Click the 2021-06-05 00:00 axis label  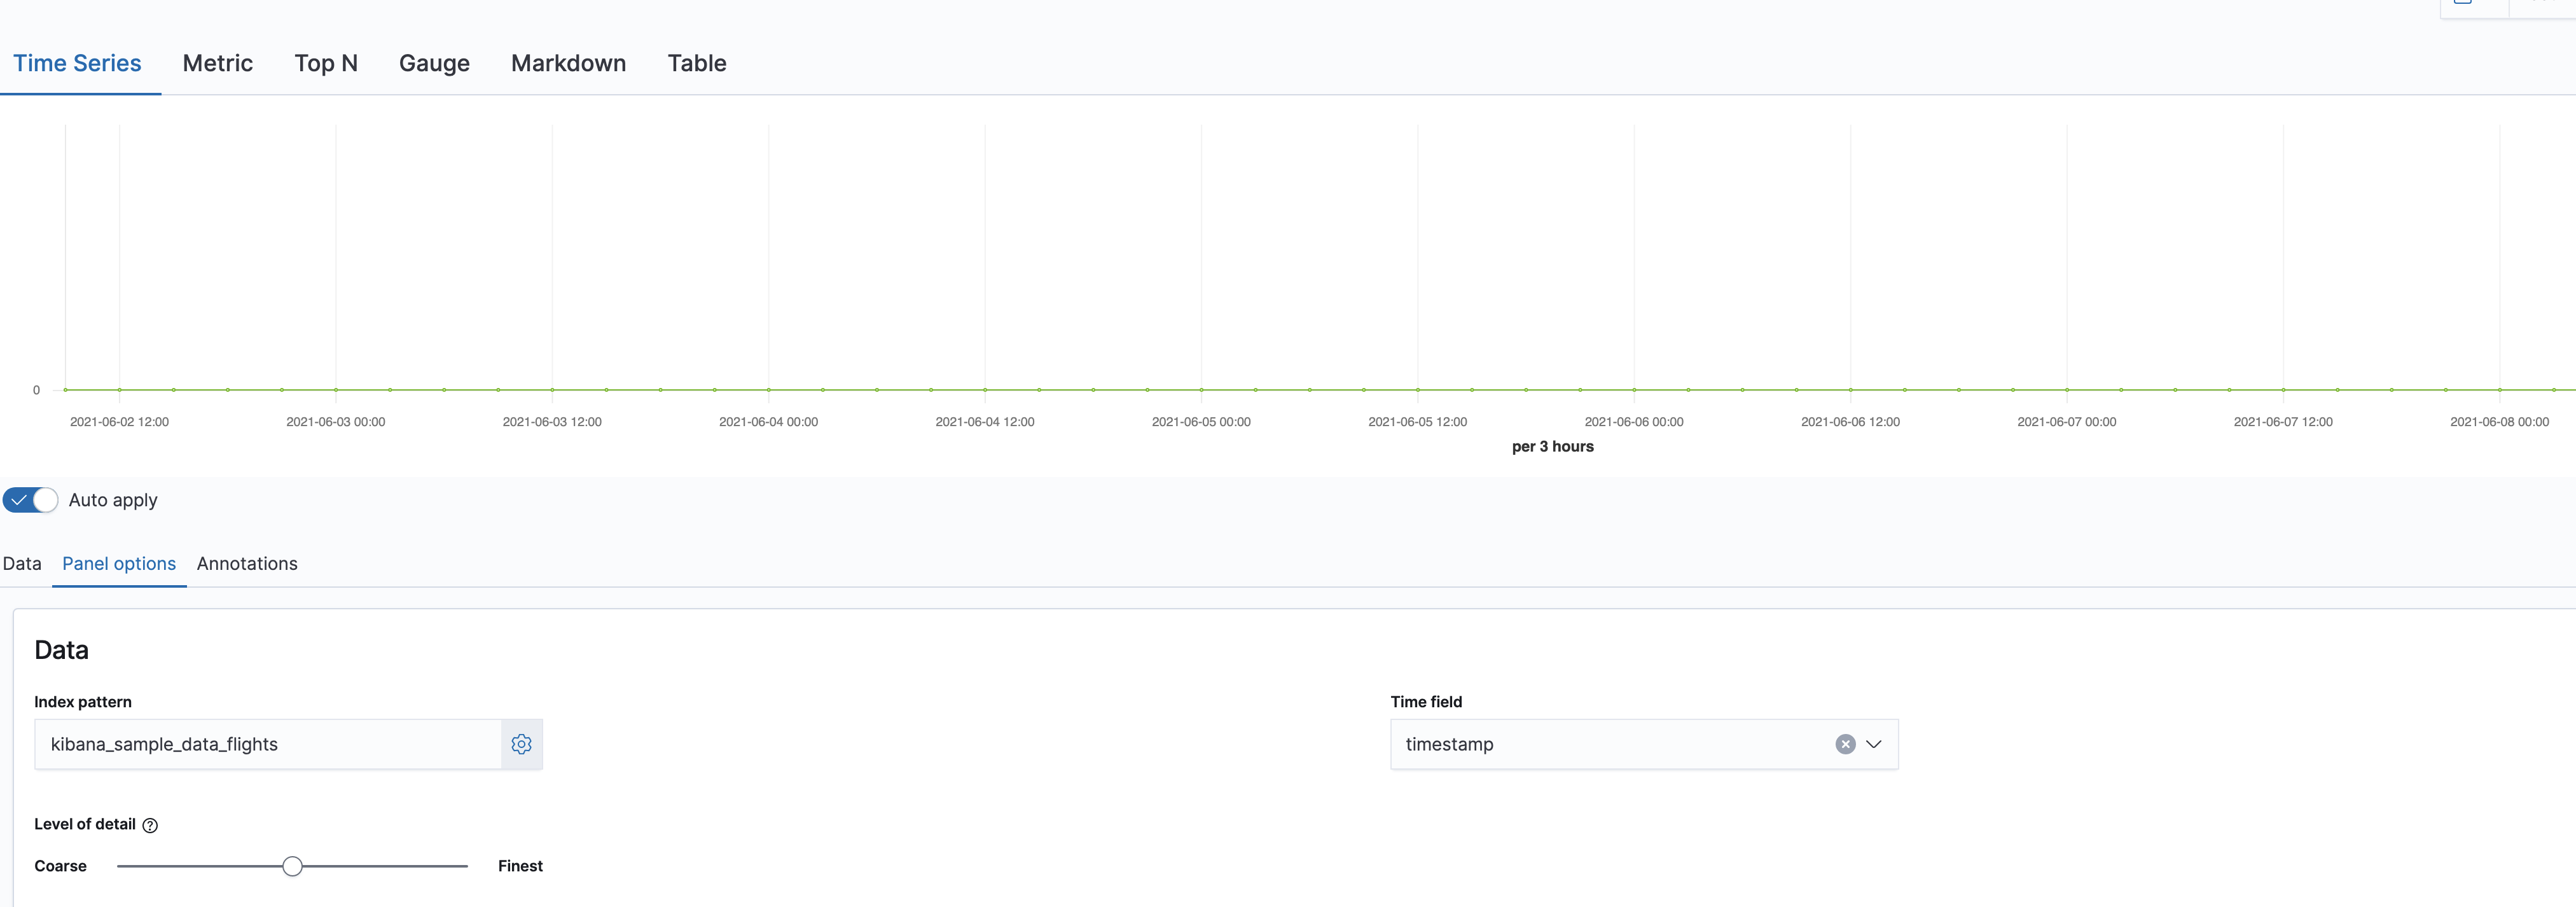point(1201,422)
